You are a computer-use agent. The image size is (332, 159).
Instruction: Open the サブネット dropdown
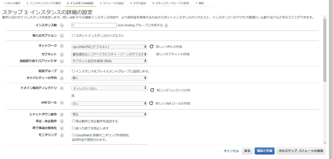(109, 54)
